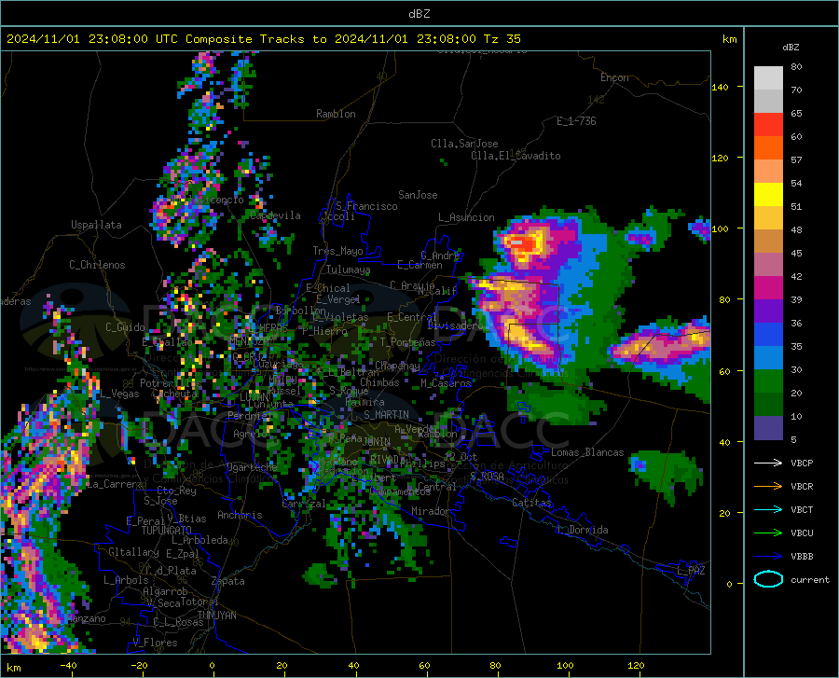Click the 'Divisadero' map label
Screen dimensions: 839x678
[x=455, y=325]
